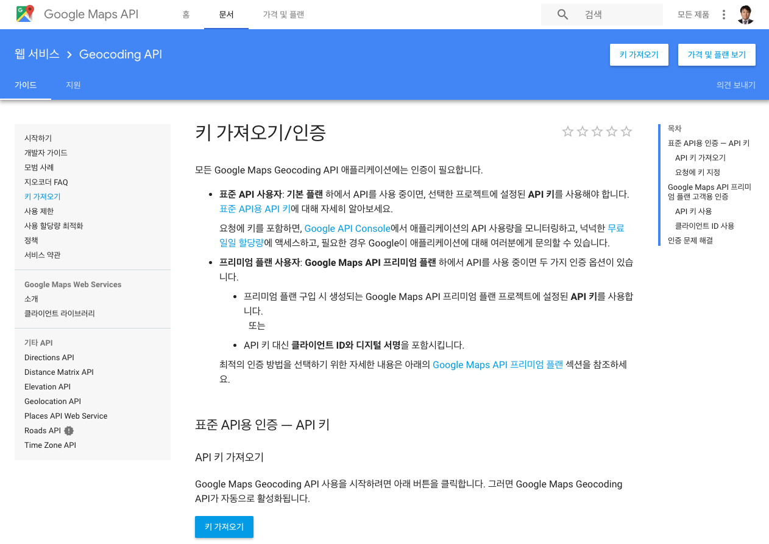Jump to 표준 API용 인증 in contents
Image resolution: width=769 pixels, height=544 pixels.
point(709,144)
